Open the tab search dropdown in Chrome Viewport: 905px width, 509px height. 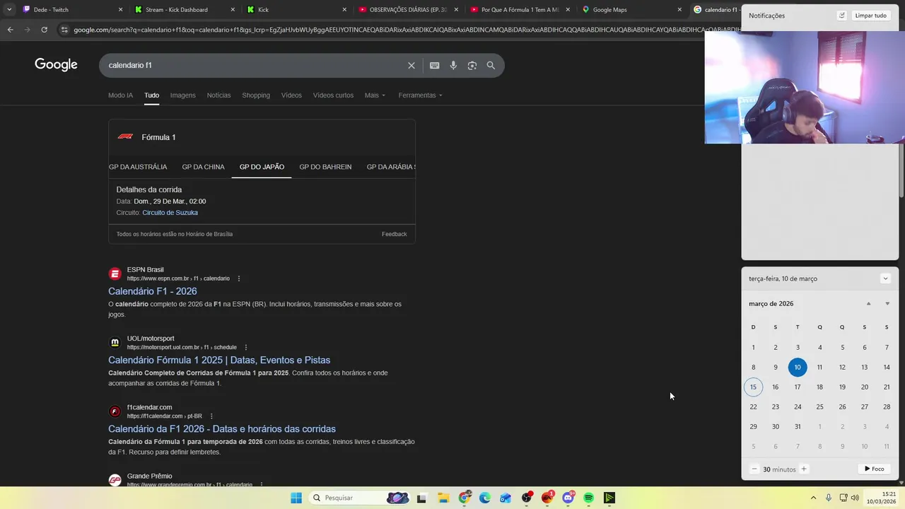coord(9,10)
